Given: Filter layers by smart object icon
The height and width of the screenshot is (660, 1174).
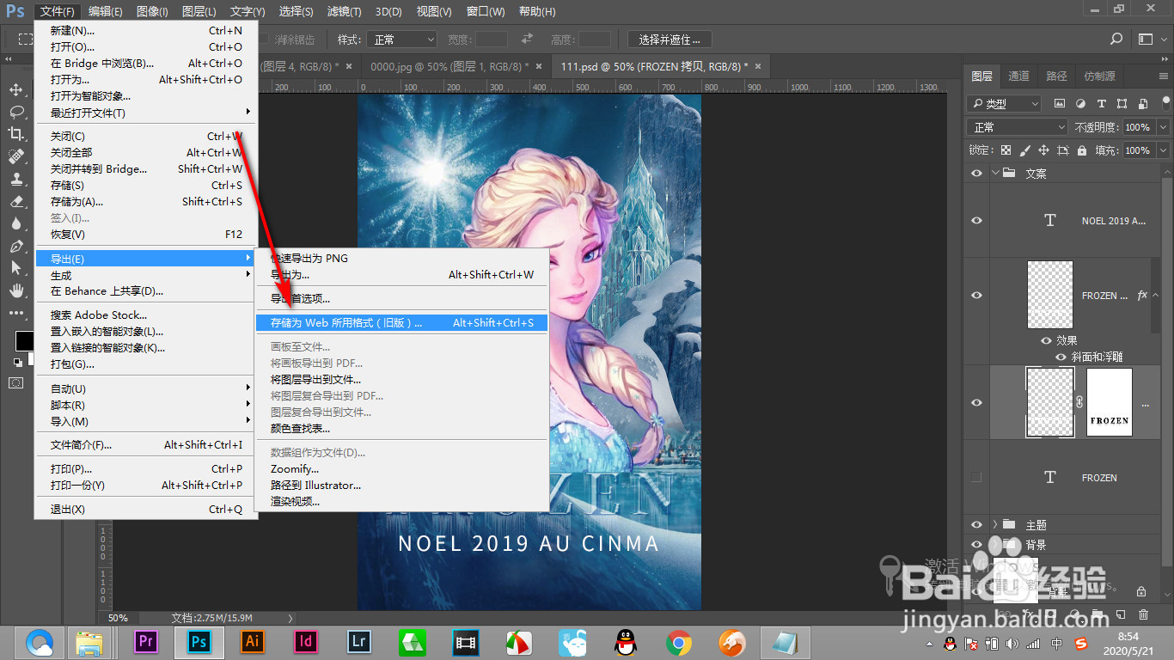Looking at the screenshot, I should (x=1142, y=103).
